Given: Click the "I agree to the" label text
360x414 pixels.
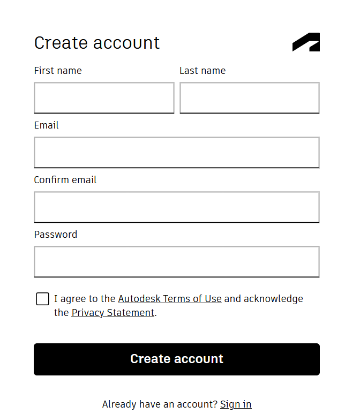Looking at the screenshot, I should (85, 299).
